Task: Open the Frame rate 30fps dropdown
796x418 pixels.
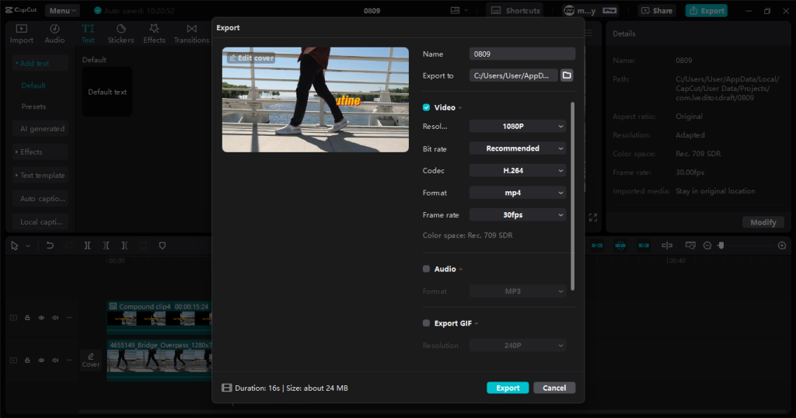Action: (518, 214)
